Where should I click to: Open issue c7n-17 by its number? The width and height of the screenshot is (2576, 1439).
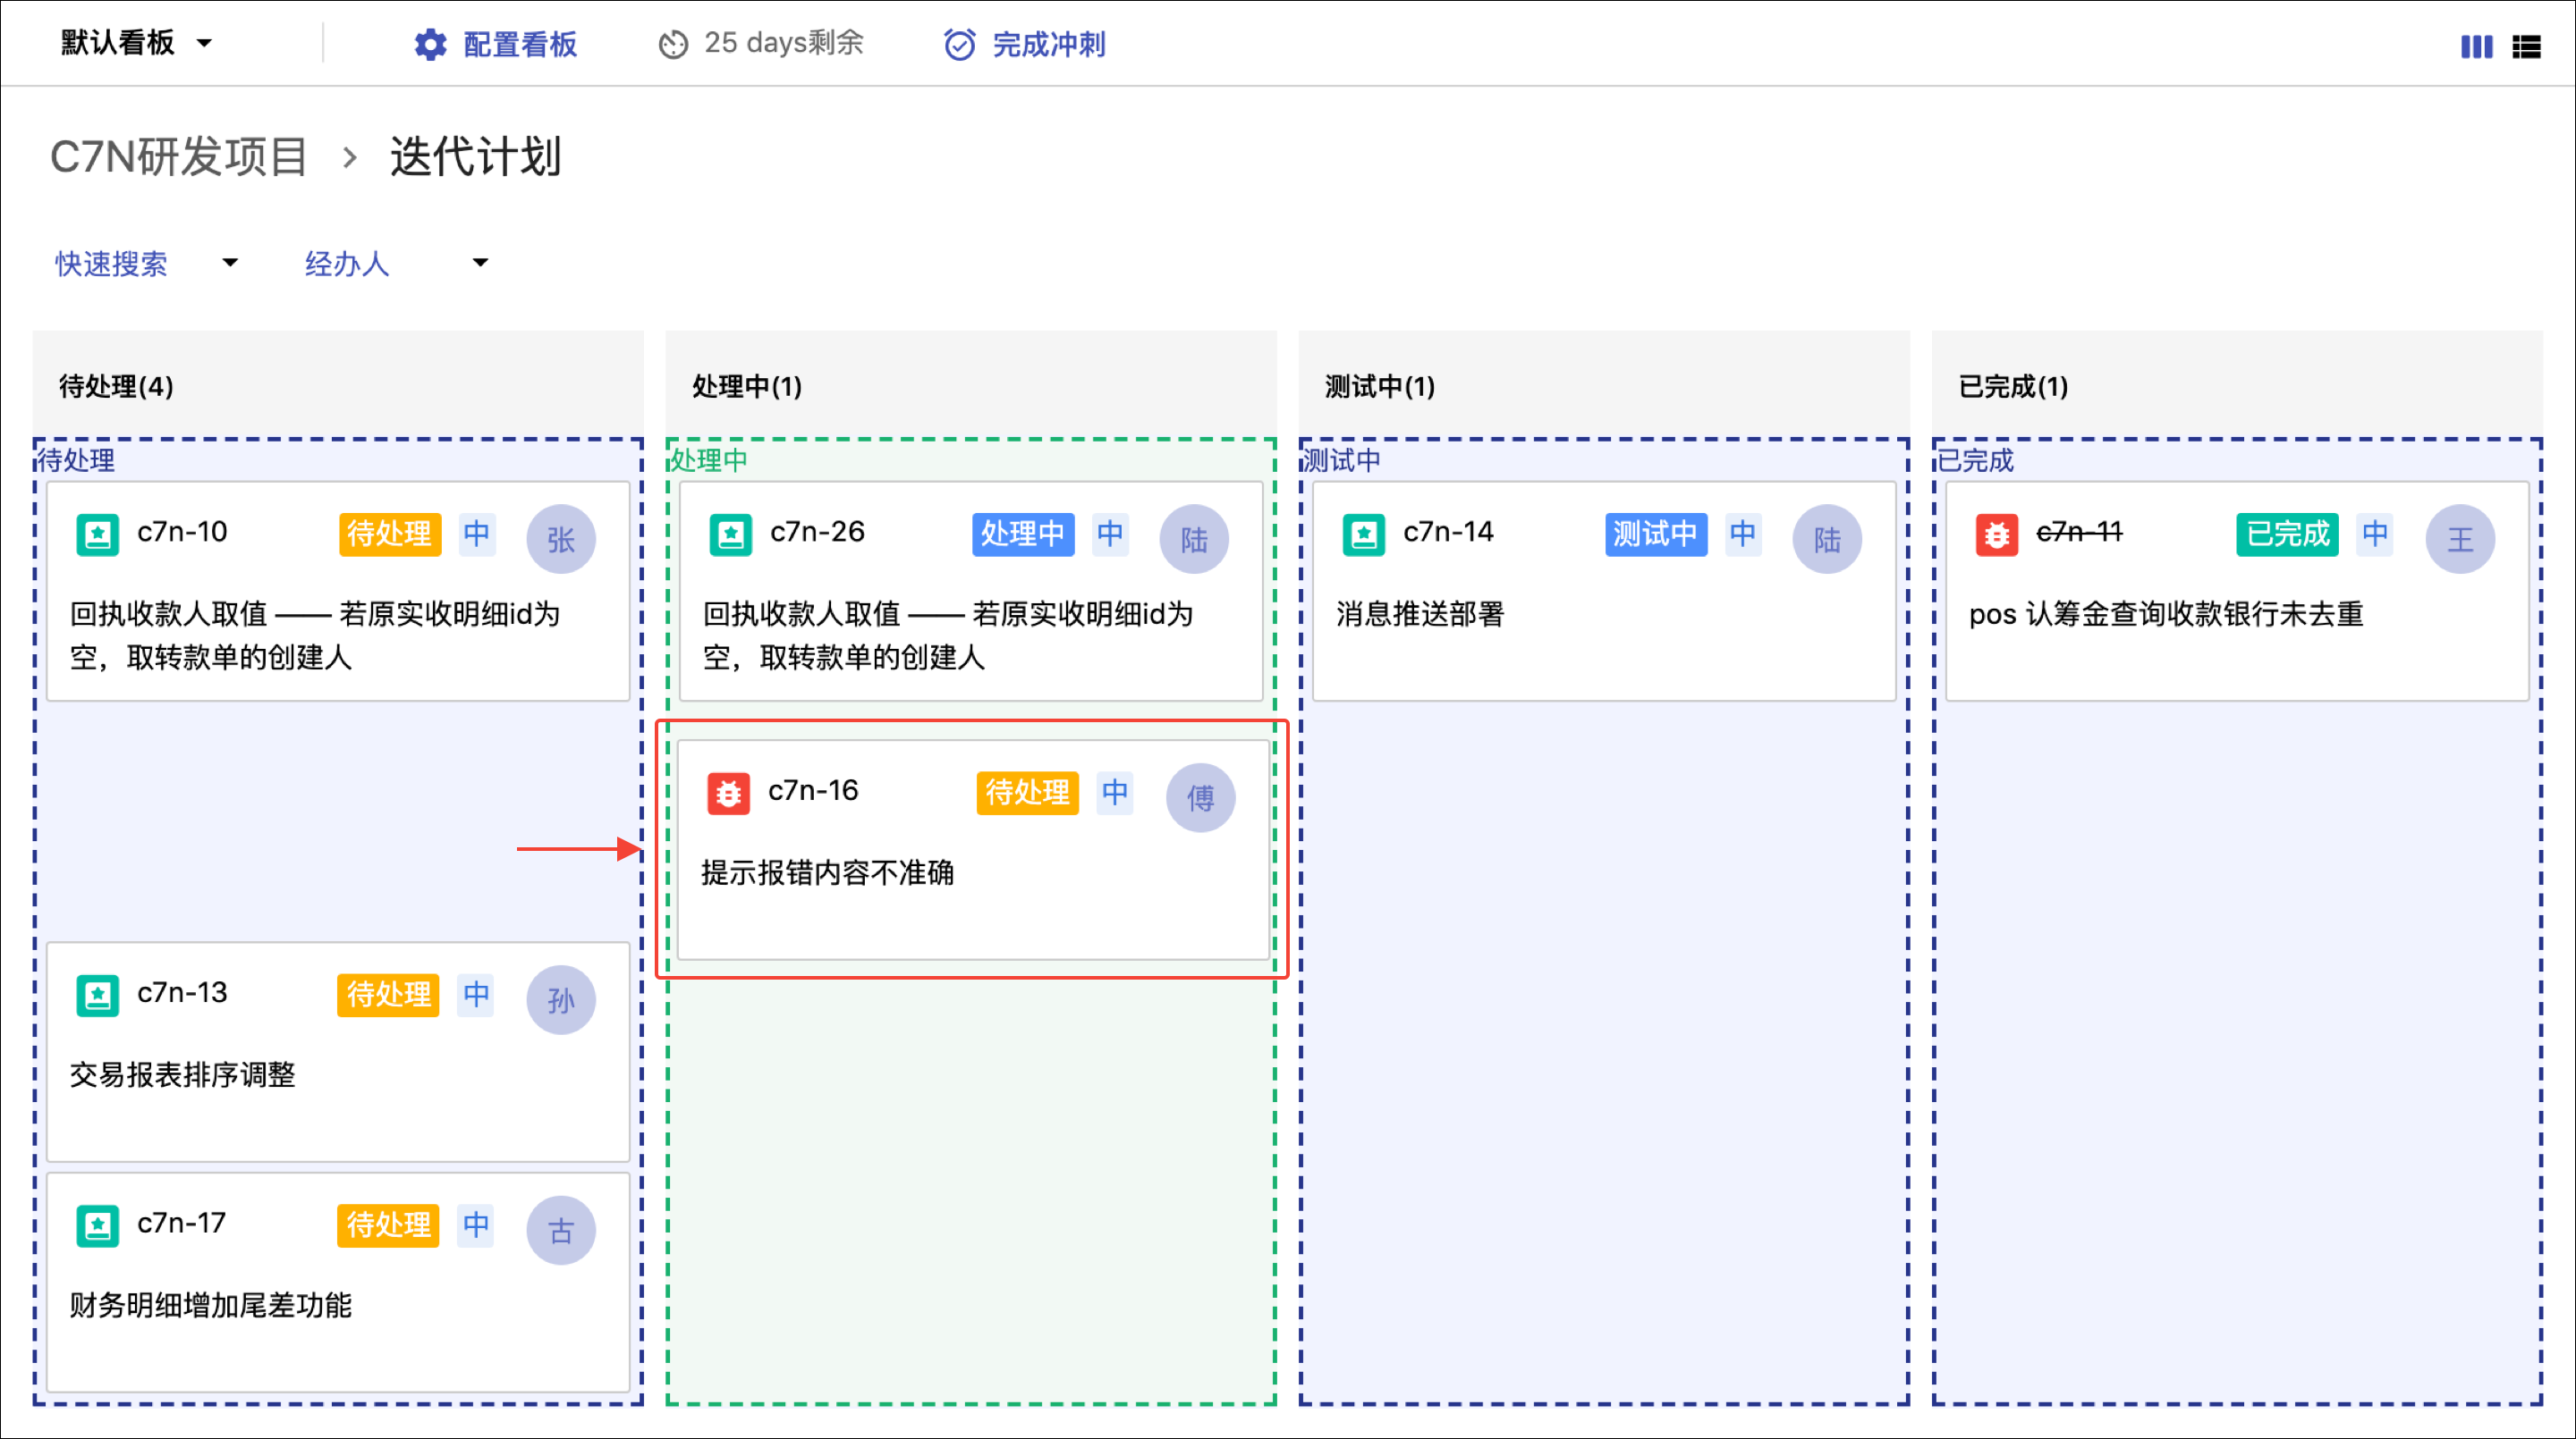[181, 1223]
